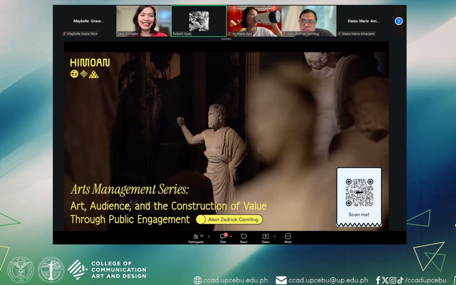The width and height of the screenshot is (456, 285).
Task: Show the Participants list
Action: point(195,236)
